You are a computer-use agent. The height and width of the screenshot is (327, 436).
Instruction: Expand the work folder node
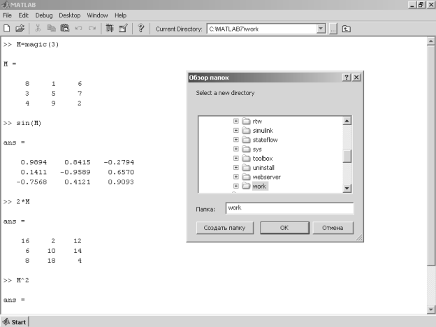point(235,186)
